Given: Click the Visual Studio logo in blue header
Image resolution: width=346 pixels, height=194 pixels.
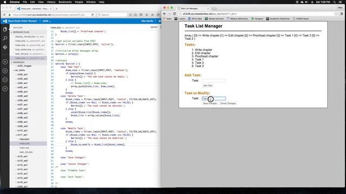Looking at the screenshot, I should click(5, 21).
